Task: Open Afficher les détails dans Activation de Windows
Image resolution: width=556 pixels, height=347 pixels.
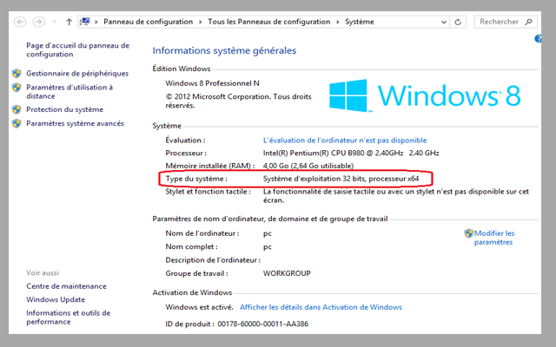Action: pyautogui.click(x=321, y=307)
